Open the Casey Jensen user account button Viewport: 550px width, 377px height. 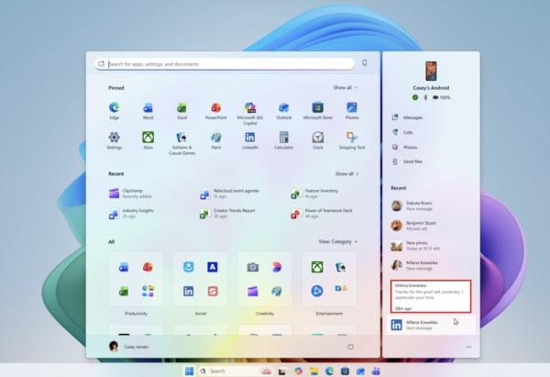point(128,347)
